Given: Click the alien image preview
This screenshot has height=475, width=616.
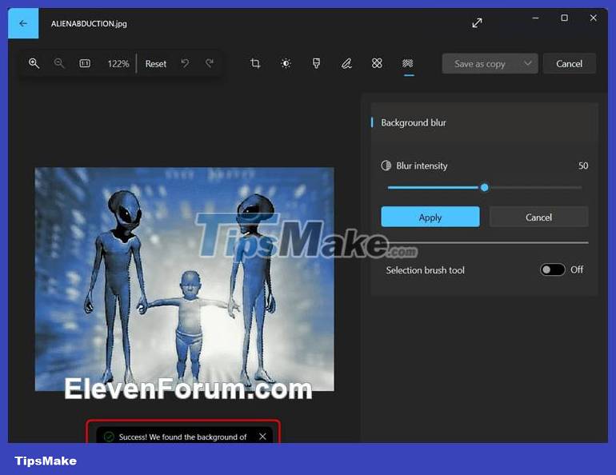Looking at the screenshot, I should [x=184, y=279].
